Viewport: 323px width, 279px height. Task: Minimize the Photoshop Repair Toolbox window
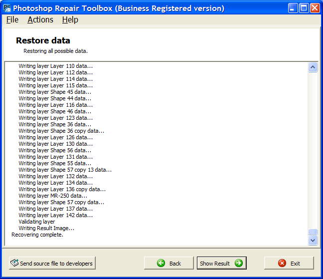point(293,8)
